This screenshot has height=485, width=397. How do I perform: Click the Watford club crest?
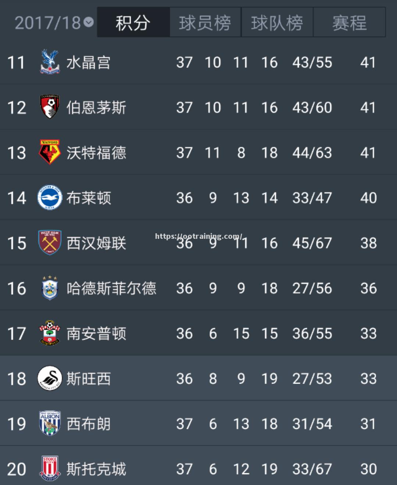[x=50, y=152]
